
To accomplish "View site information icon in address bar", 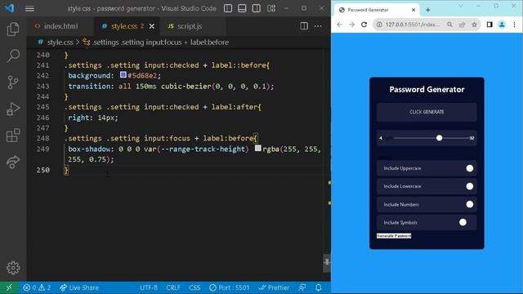I will (x=379, y=24).
